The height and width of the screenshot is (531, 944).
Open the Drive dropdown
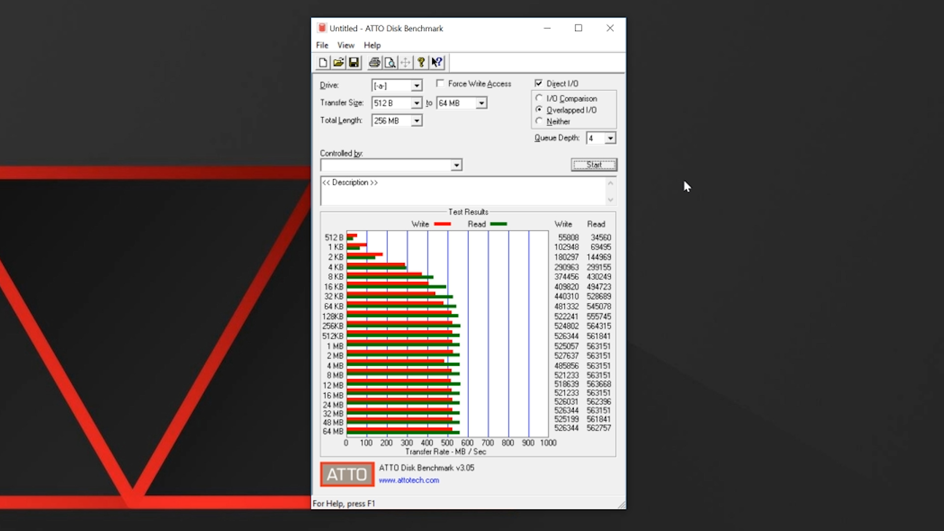[x=416, y=86]
